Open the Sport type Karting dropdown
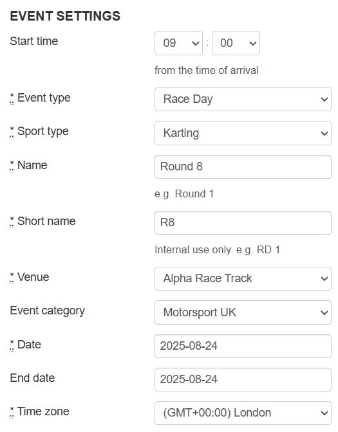338x432 pixels. pos(243,133)
